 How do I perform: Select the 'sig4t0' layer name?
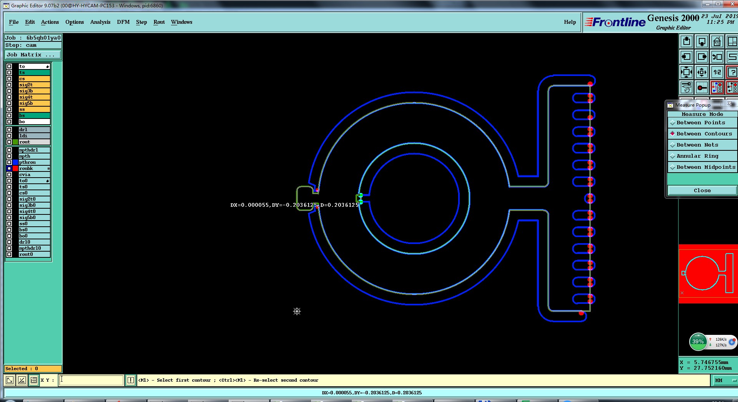[x=35, y=211]
